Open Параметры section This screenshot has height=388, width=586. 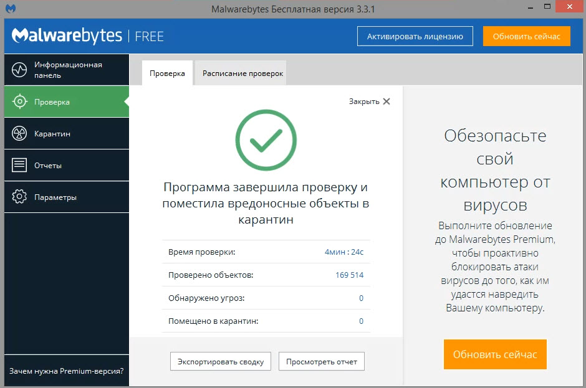click(x=67, y=197)
